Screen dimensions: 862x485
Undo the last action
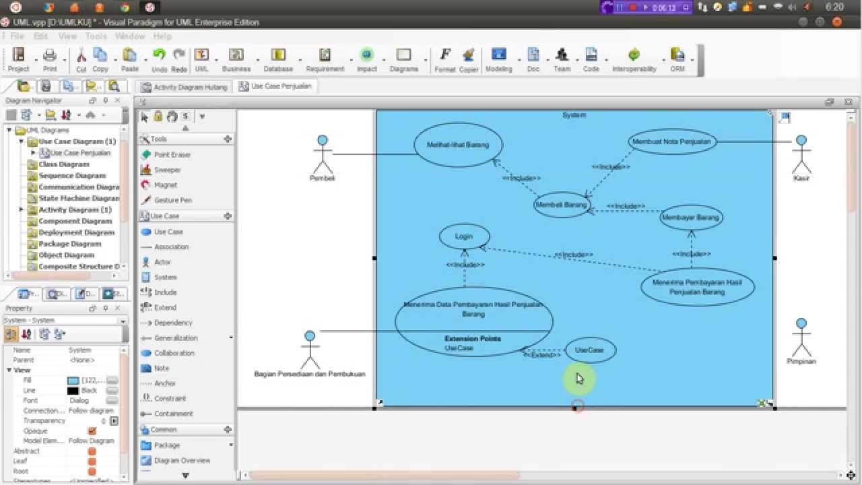pyautogui.click(x=159, y=59)
